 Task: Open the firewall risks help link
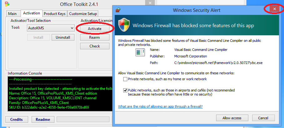(160, 106)
